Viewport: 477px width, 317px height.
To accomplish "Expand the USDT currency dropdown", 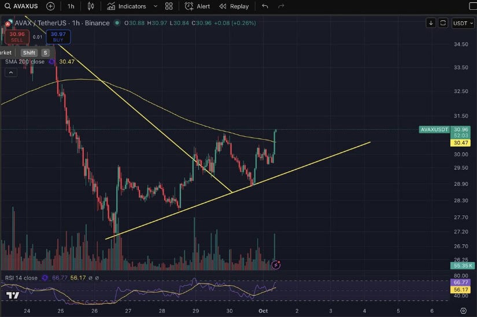I will click(463, 23).
